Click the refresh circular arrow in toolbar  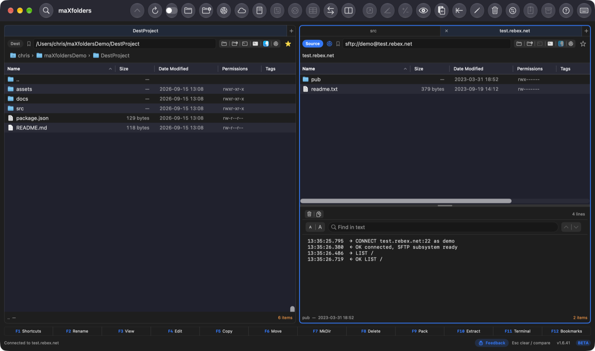(155, 11)
